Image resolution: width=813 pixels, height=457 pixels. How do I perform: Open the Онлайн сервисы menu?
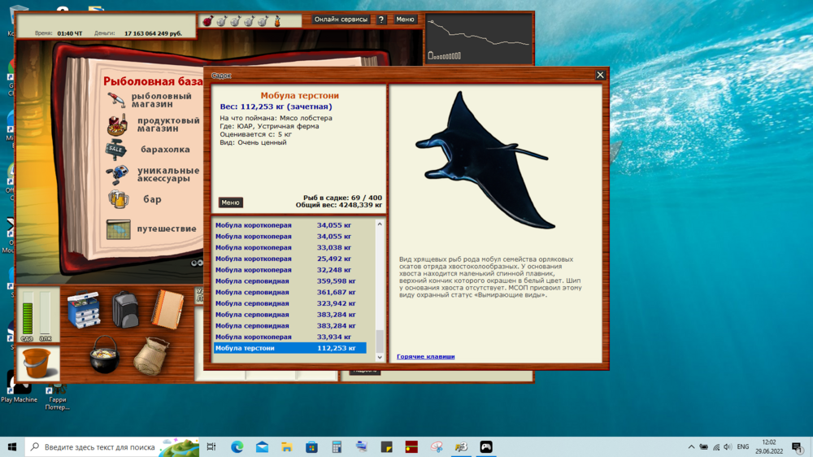(341, 20)
